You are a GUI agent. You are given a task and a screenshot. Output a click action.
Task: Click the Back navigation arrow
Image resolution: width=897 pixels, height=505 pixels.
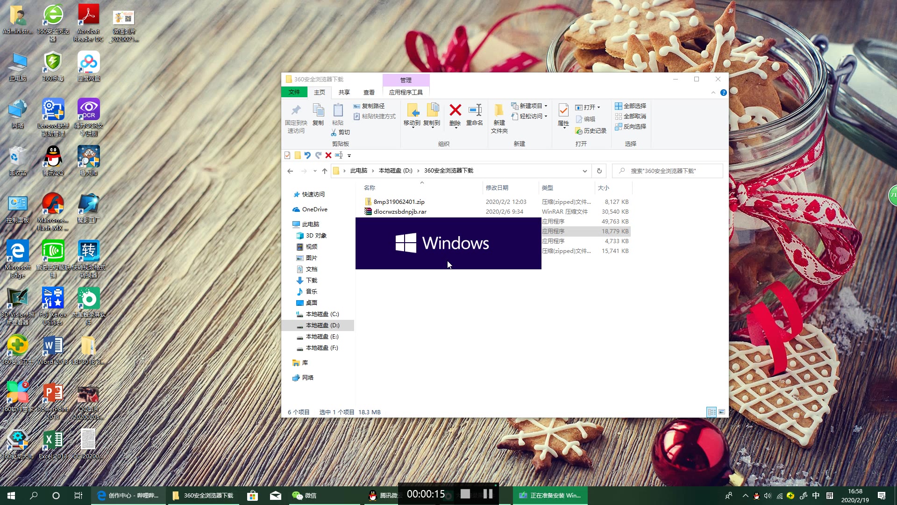(290, 171)
